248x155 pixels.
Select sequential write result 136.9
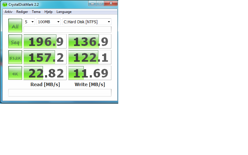coord(90,41)
